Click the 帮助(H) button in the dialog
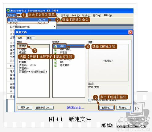 coord(25,108)
